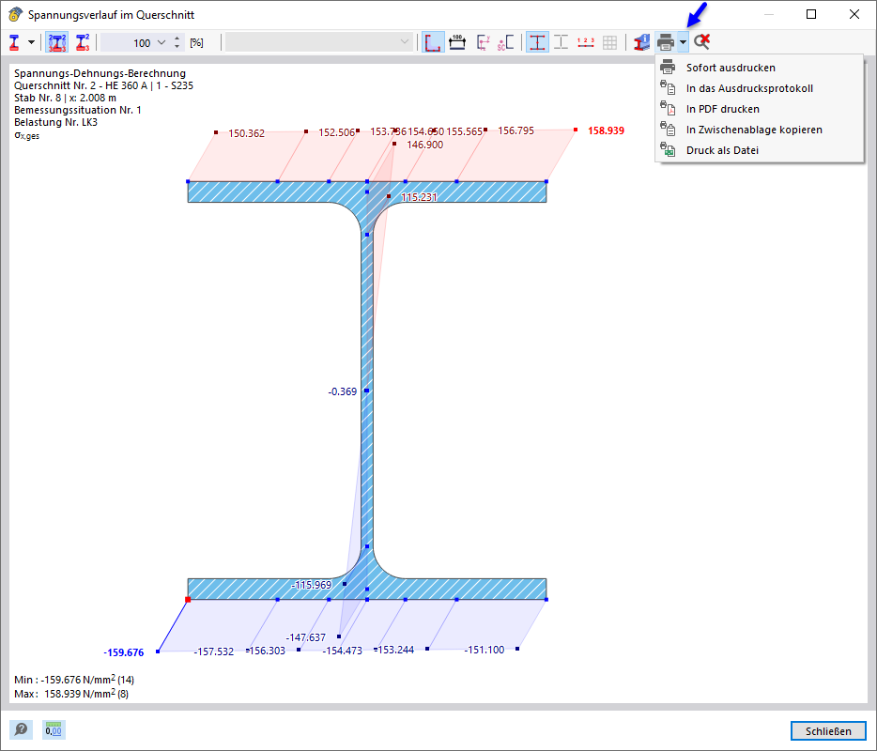Screen dimensions: 877x751
Task: Click the minimum stress value -159.676
Action: [124, 652]
